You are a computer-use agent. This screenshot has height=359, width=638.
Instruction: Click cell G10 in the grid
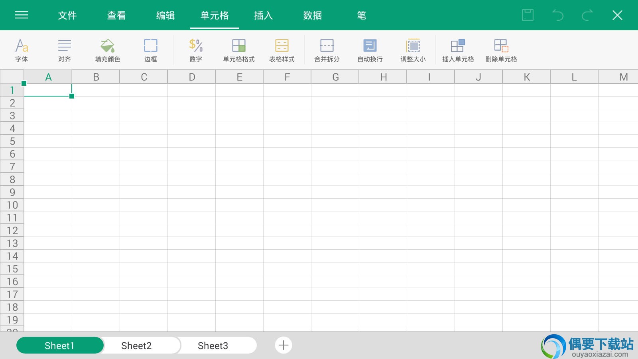(335, 205)
